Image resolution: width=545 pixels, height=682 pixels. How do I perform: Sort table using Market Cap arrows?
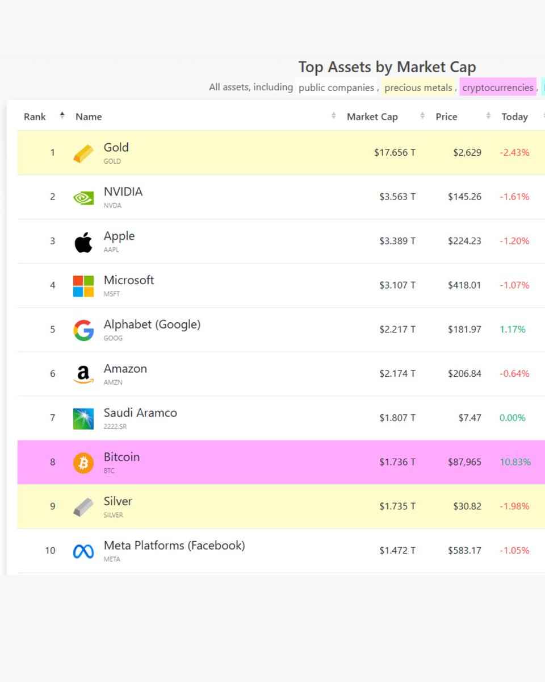(422, 116)
